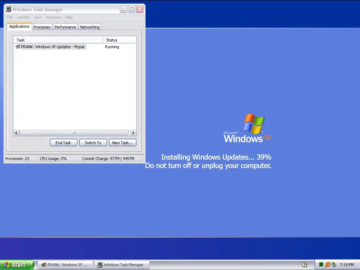The image size is (360, 270).
Task: Click the New Task... button
Action: pos(123,143)
